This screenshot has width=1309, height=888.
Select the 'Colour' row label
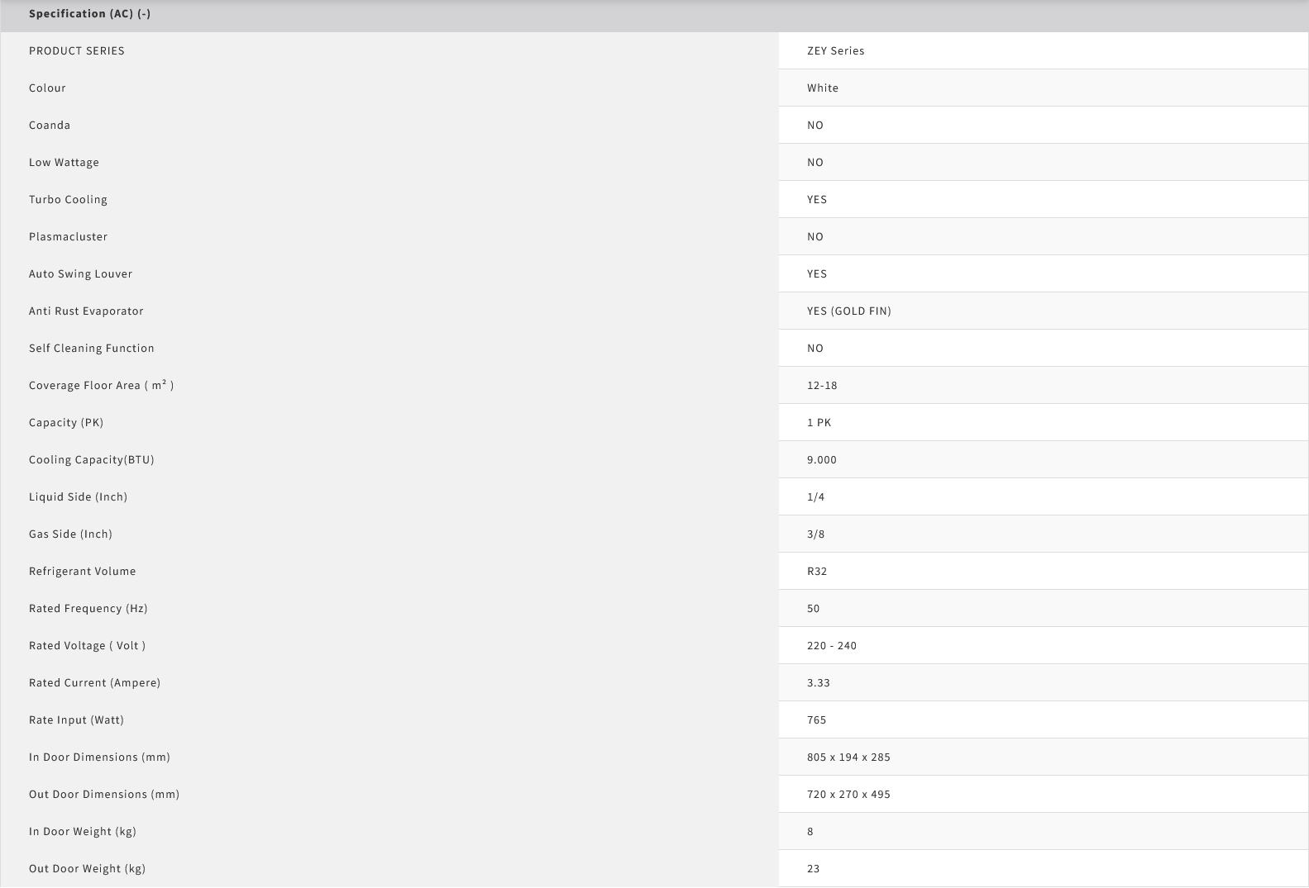pyautogui.click(x=47, y=88)
